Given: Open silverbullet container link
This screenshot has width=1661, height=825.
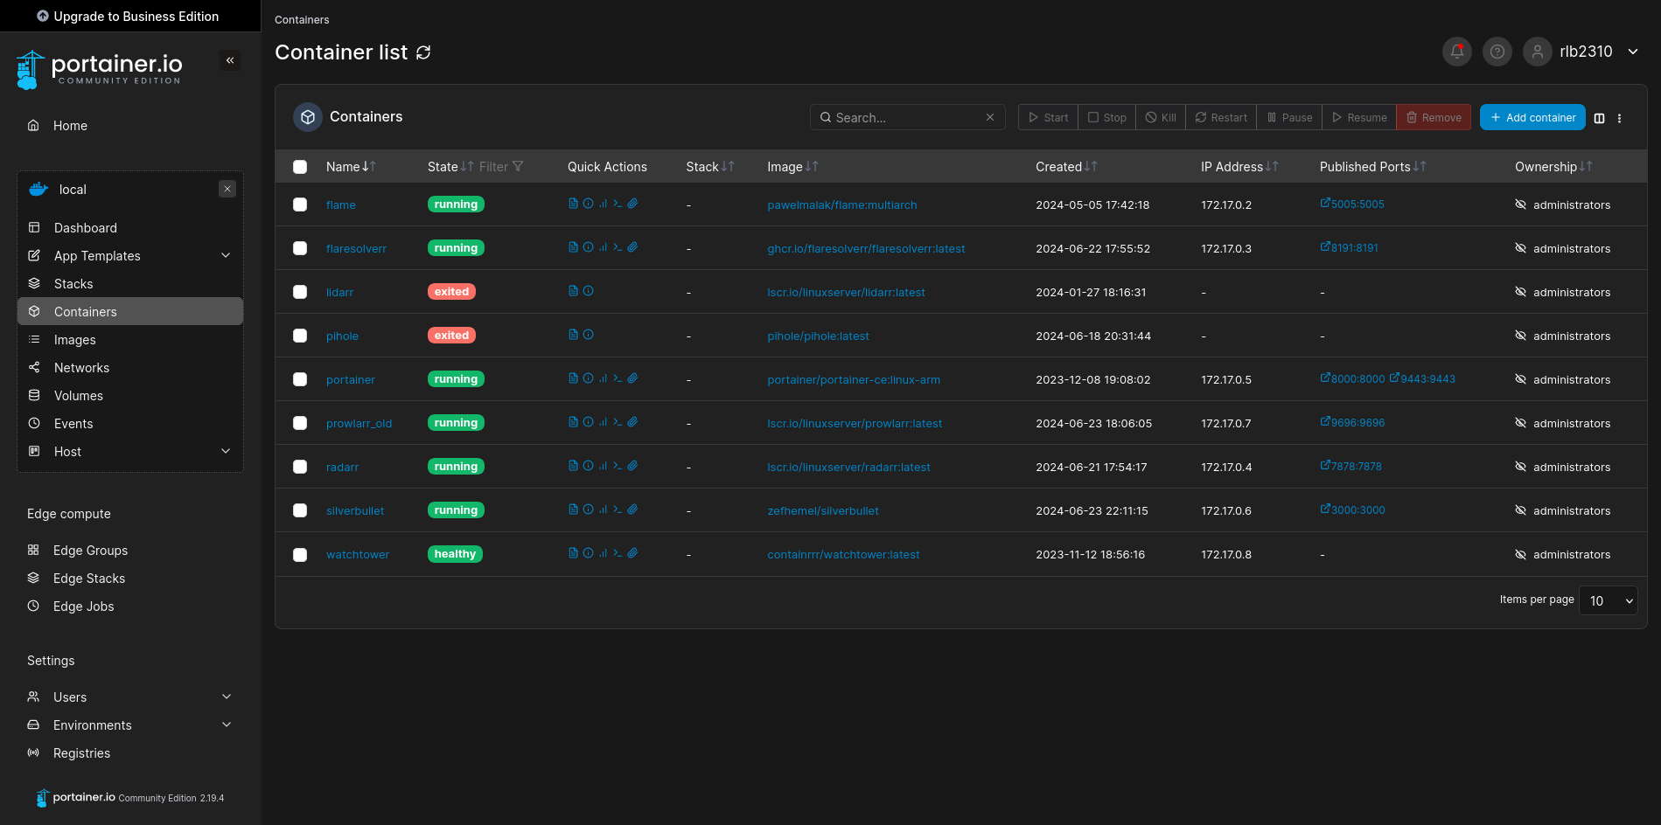Looking at the screenshot, I should [355, 510].
